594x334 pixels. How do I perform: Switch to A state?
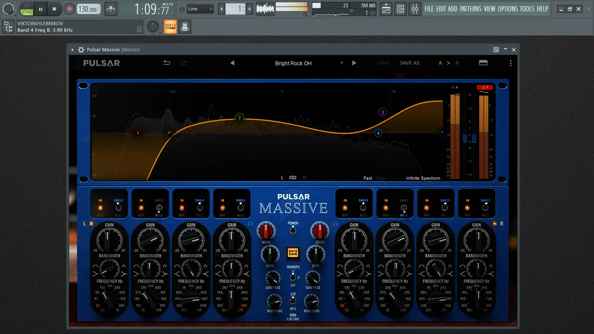[x=440, y=63]
